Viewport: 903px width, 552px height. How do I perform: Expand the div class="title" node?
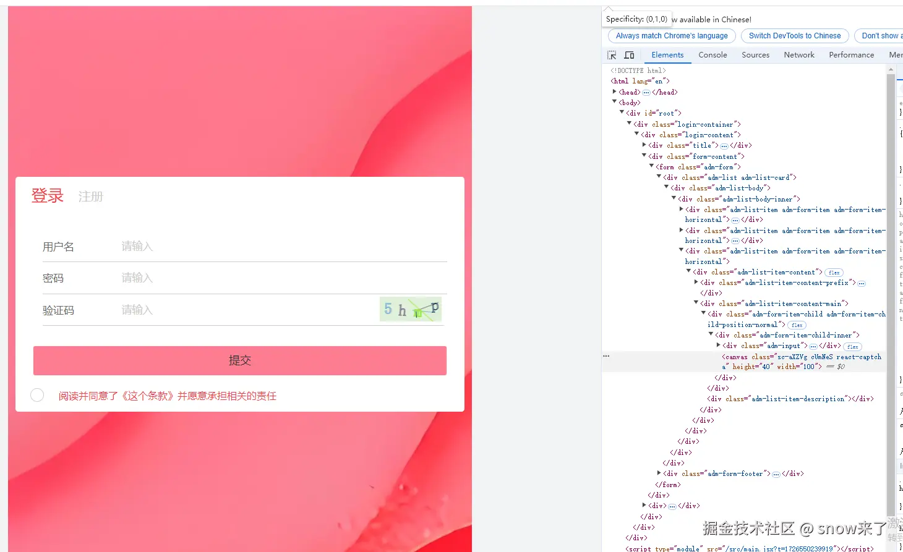644,145
